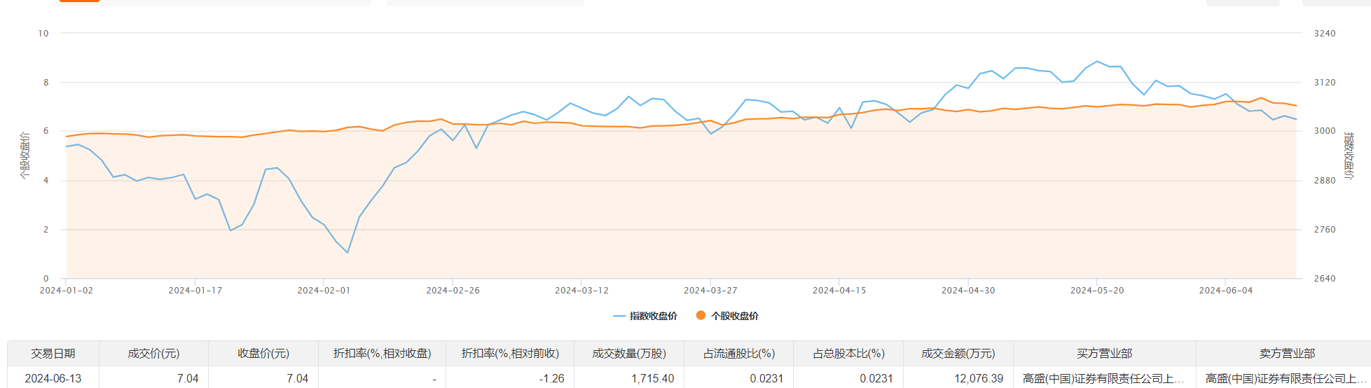Sort by 交易日期 column header
Screen dimensions: 1371x388
pos(53,354)
